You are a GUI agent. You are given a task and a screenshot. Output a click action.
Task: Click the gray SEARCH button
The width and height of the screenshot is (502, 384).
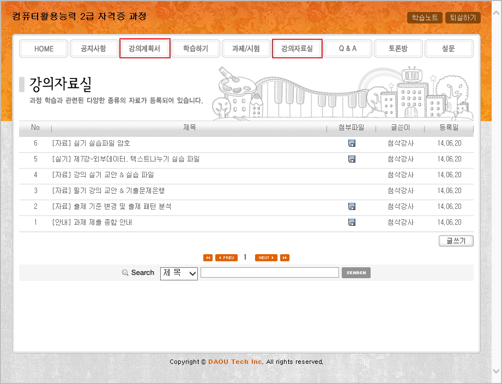point(356,273)
